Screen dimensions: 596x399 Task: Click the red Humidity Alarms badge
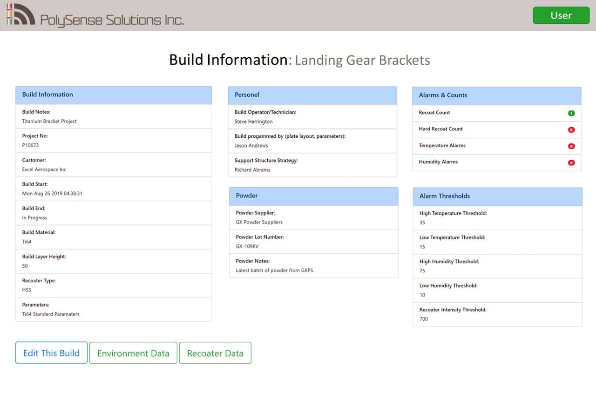coord(571,163)
